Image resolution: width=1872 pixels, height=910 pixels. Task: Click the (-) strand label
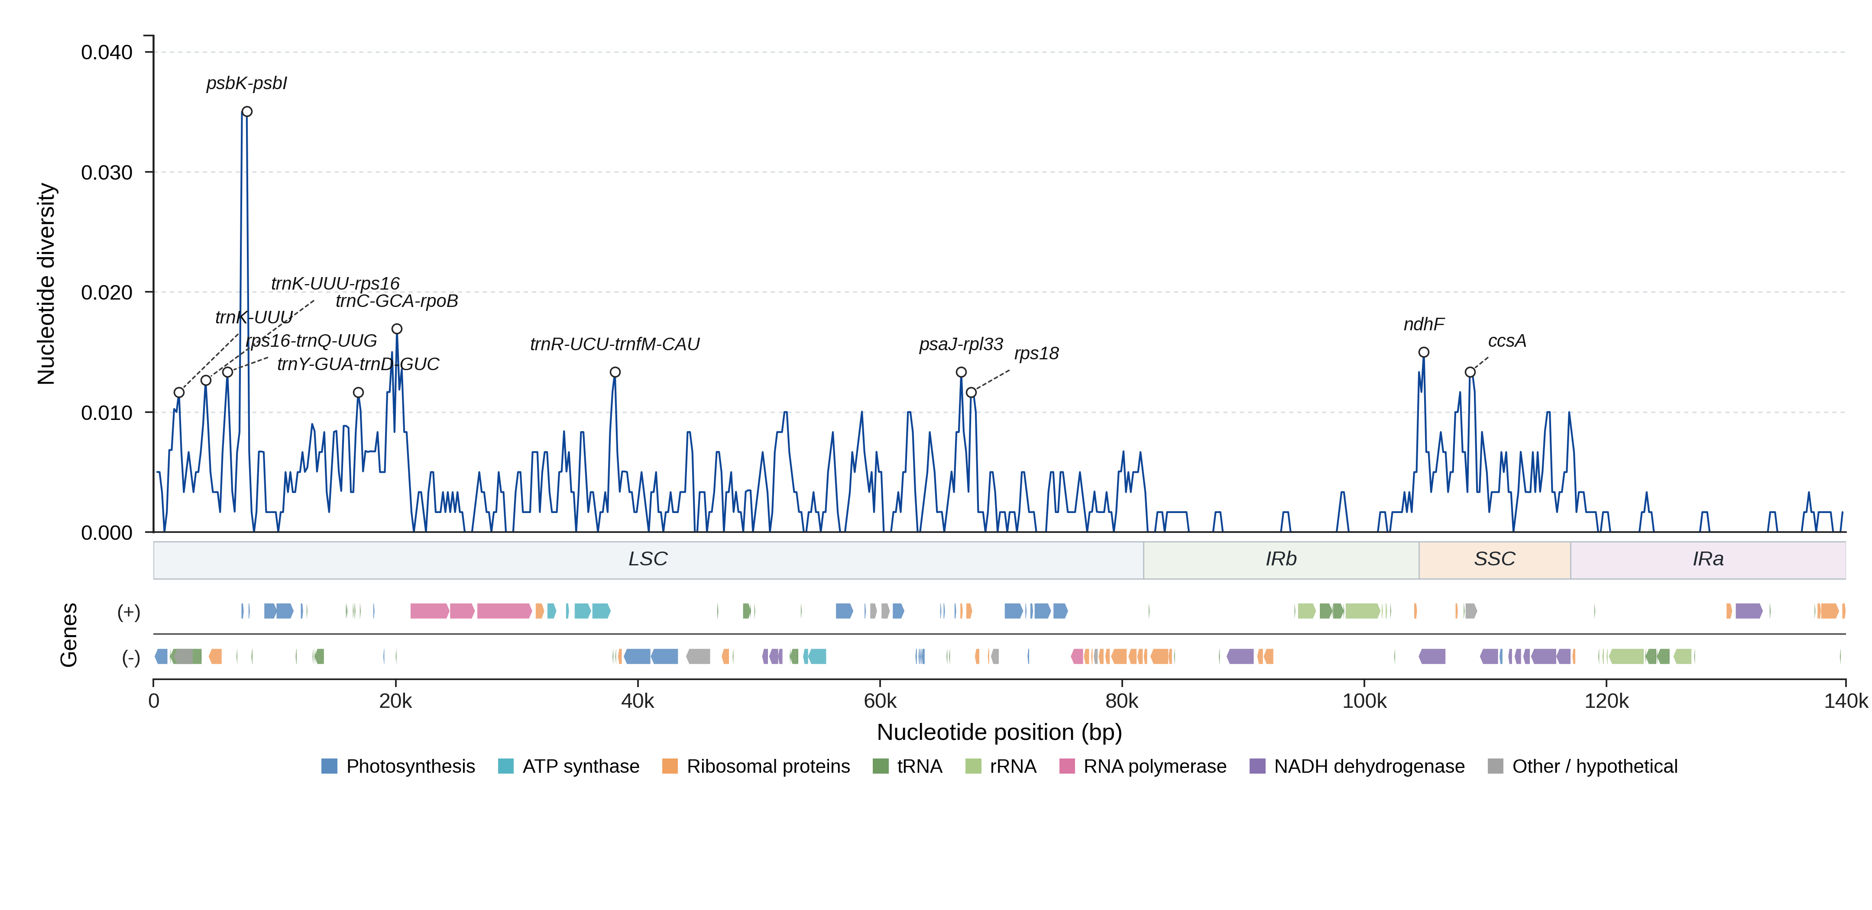[131, 658]
